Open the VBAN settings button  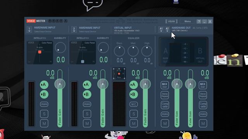[171, 21]
